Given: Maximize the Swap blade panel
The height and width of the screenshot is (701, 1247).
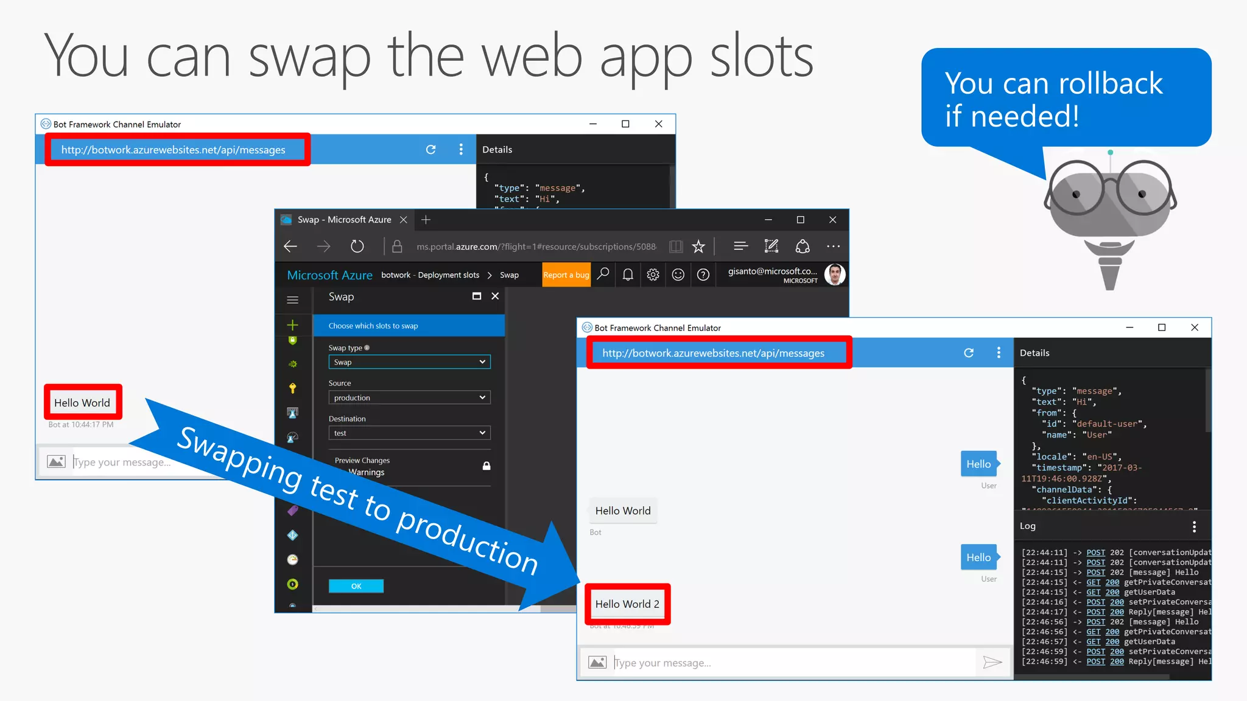Looking at the screenshot, I should click(477, 296).
